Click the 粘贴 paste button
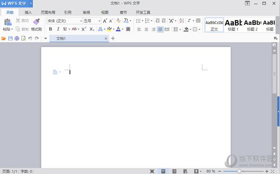 [7, 25]
